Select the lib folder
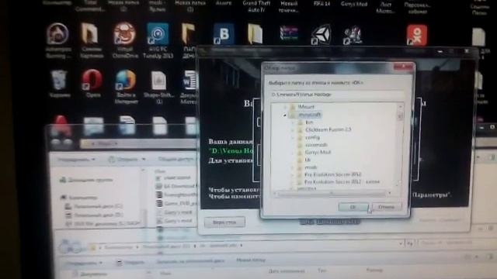The image size is (497, 279). click(x=308, y=160)
